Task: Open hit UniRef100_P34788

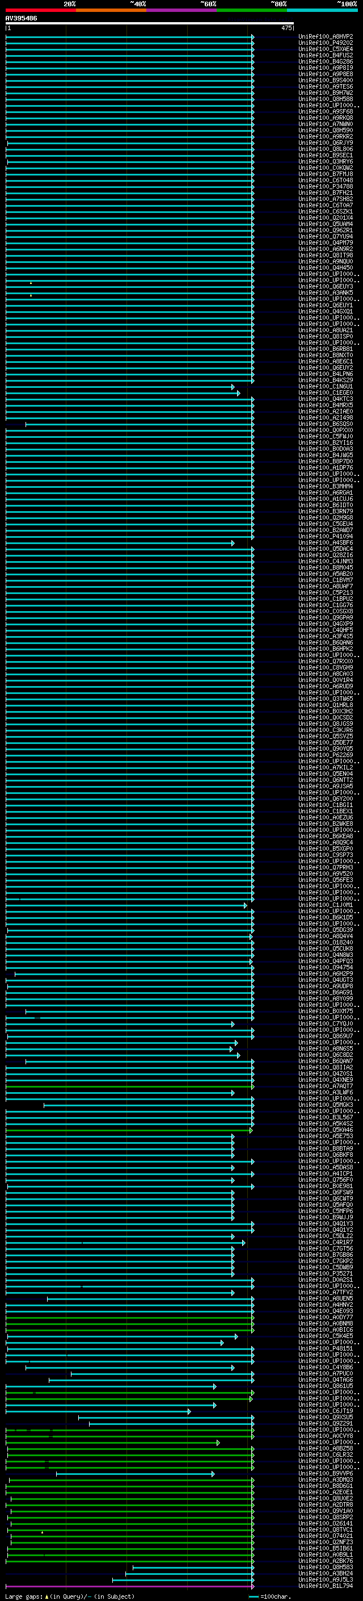Action: click(326, 186)
